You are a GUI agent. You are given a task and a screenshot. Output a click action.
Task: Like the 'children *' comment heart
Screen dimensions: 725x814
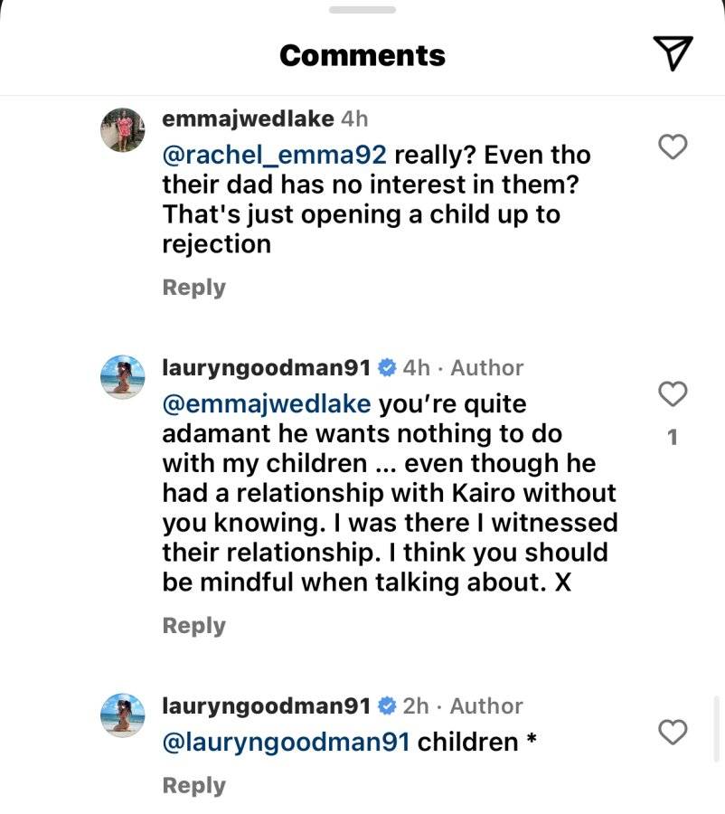673,732
